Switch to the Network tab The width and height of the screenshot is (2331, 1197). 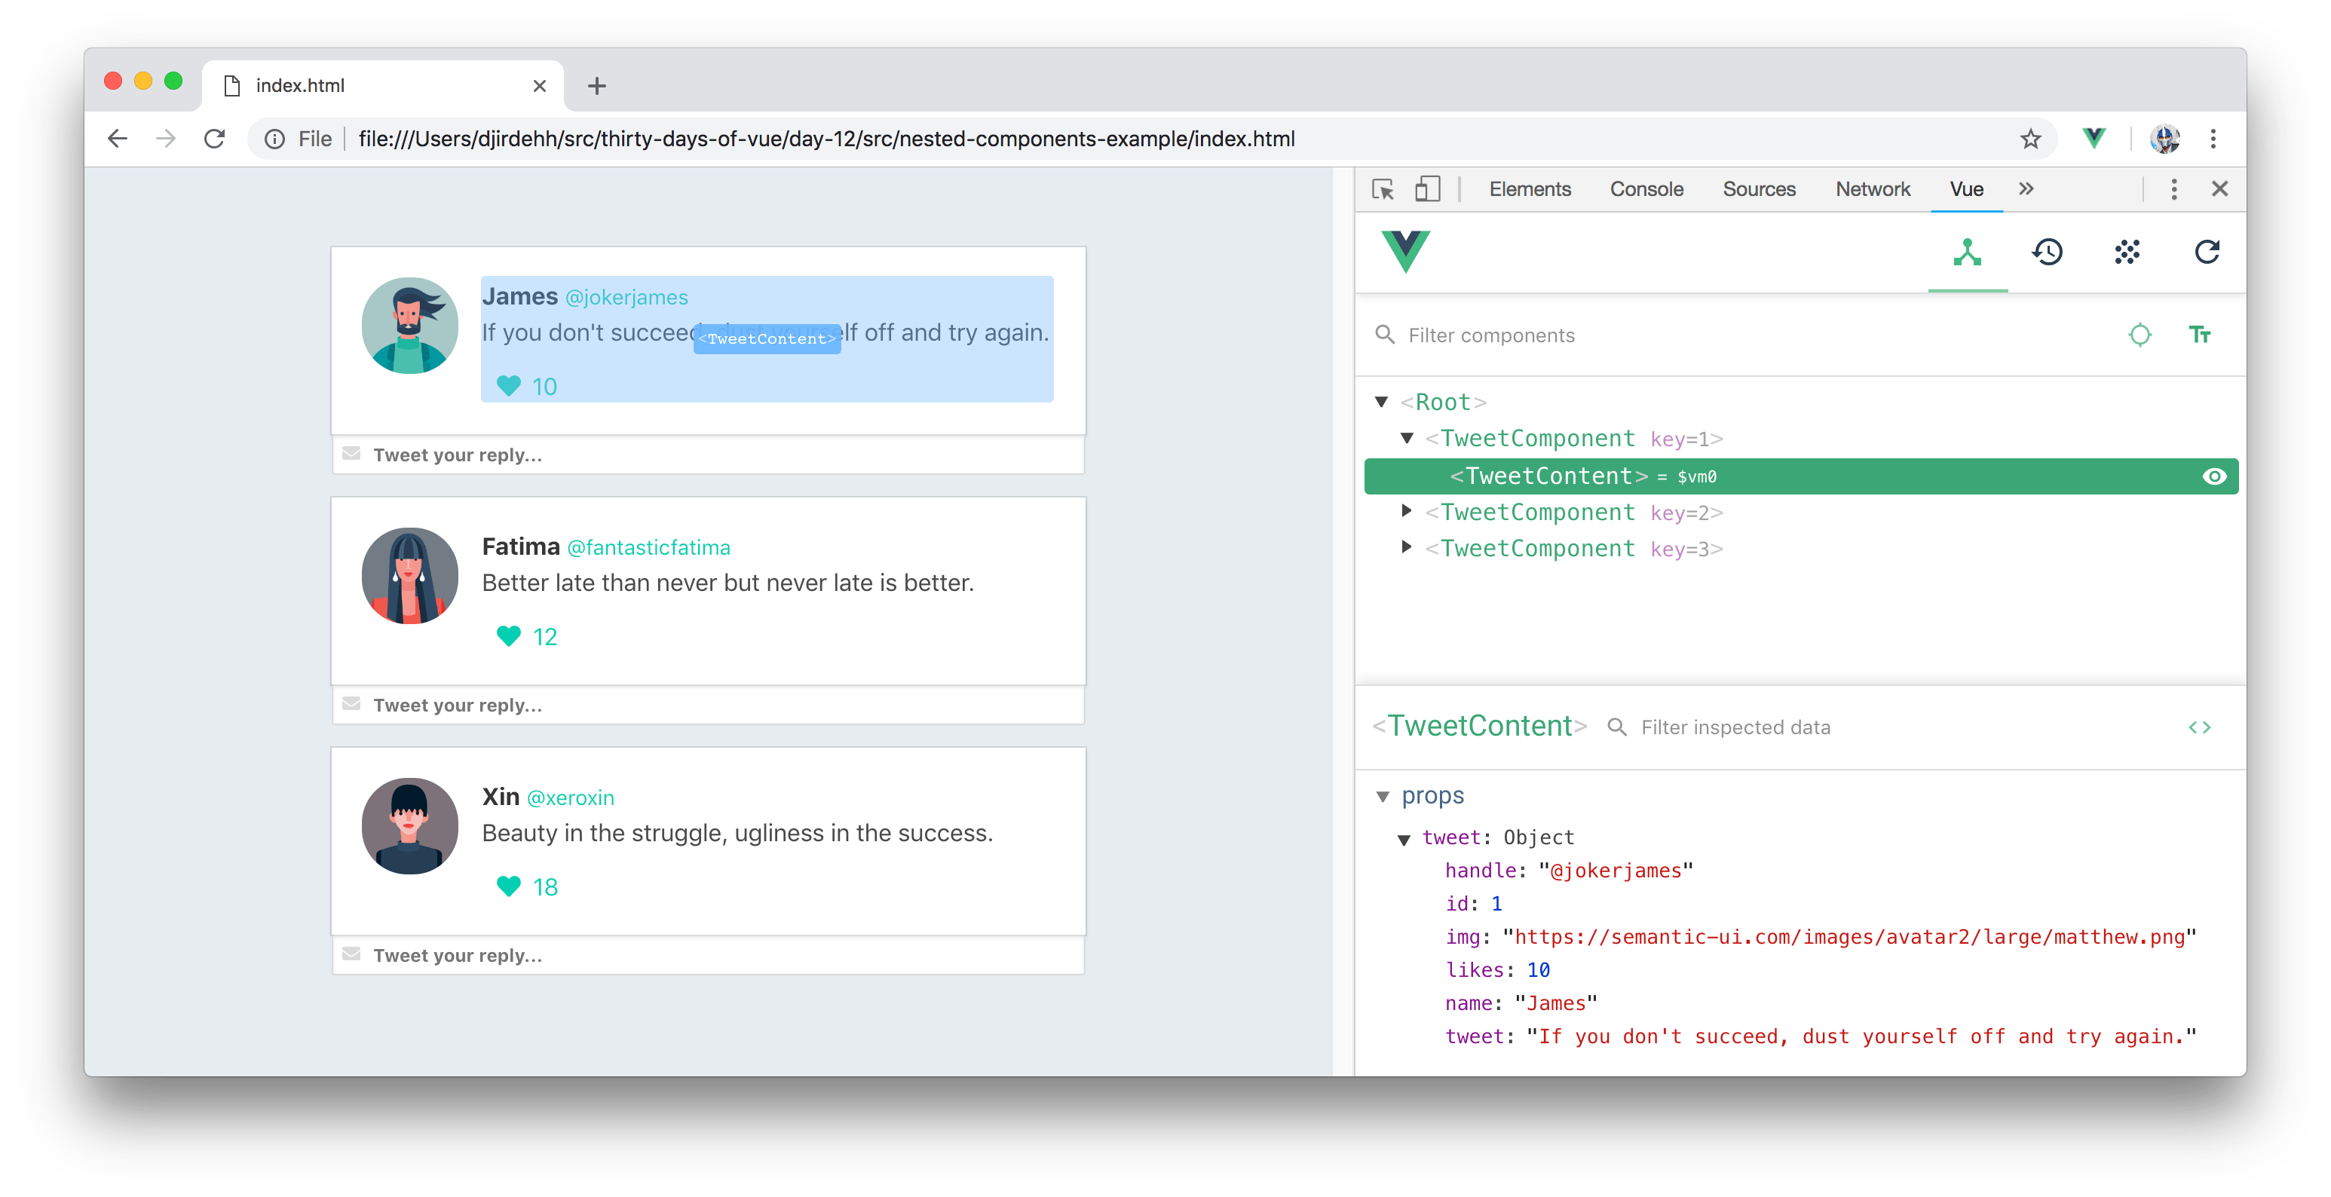pos(1872,189)
